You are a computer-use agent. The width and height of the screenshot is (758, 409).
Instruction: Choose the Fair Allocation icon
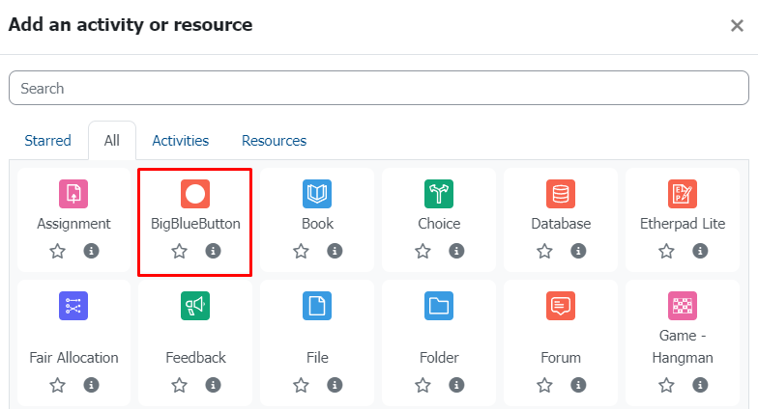pos(73,306)
